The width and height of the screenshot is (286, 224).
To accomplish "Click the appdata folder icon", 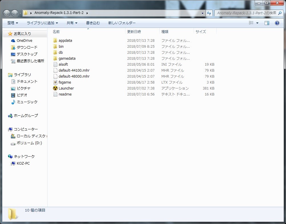I will coord(55,40).
